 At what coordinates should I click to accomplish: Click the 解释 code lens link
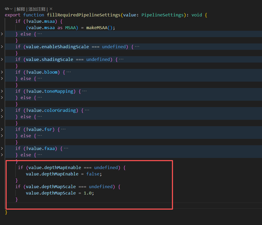[x=21, y=9]
